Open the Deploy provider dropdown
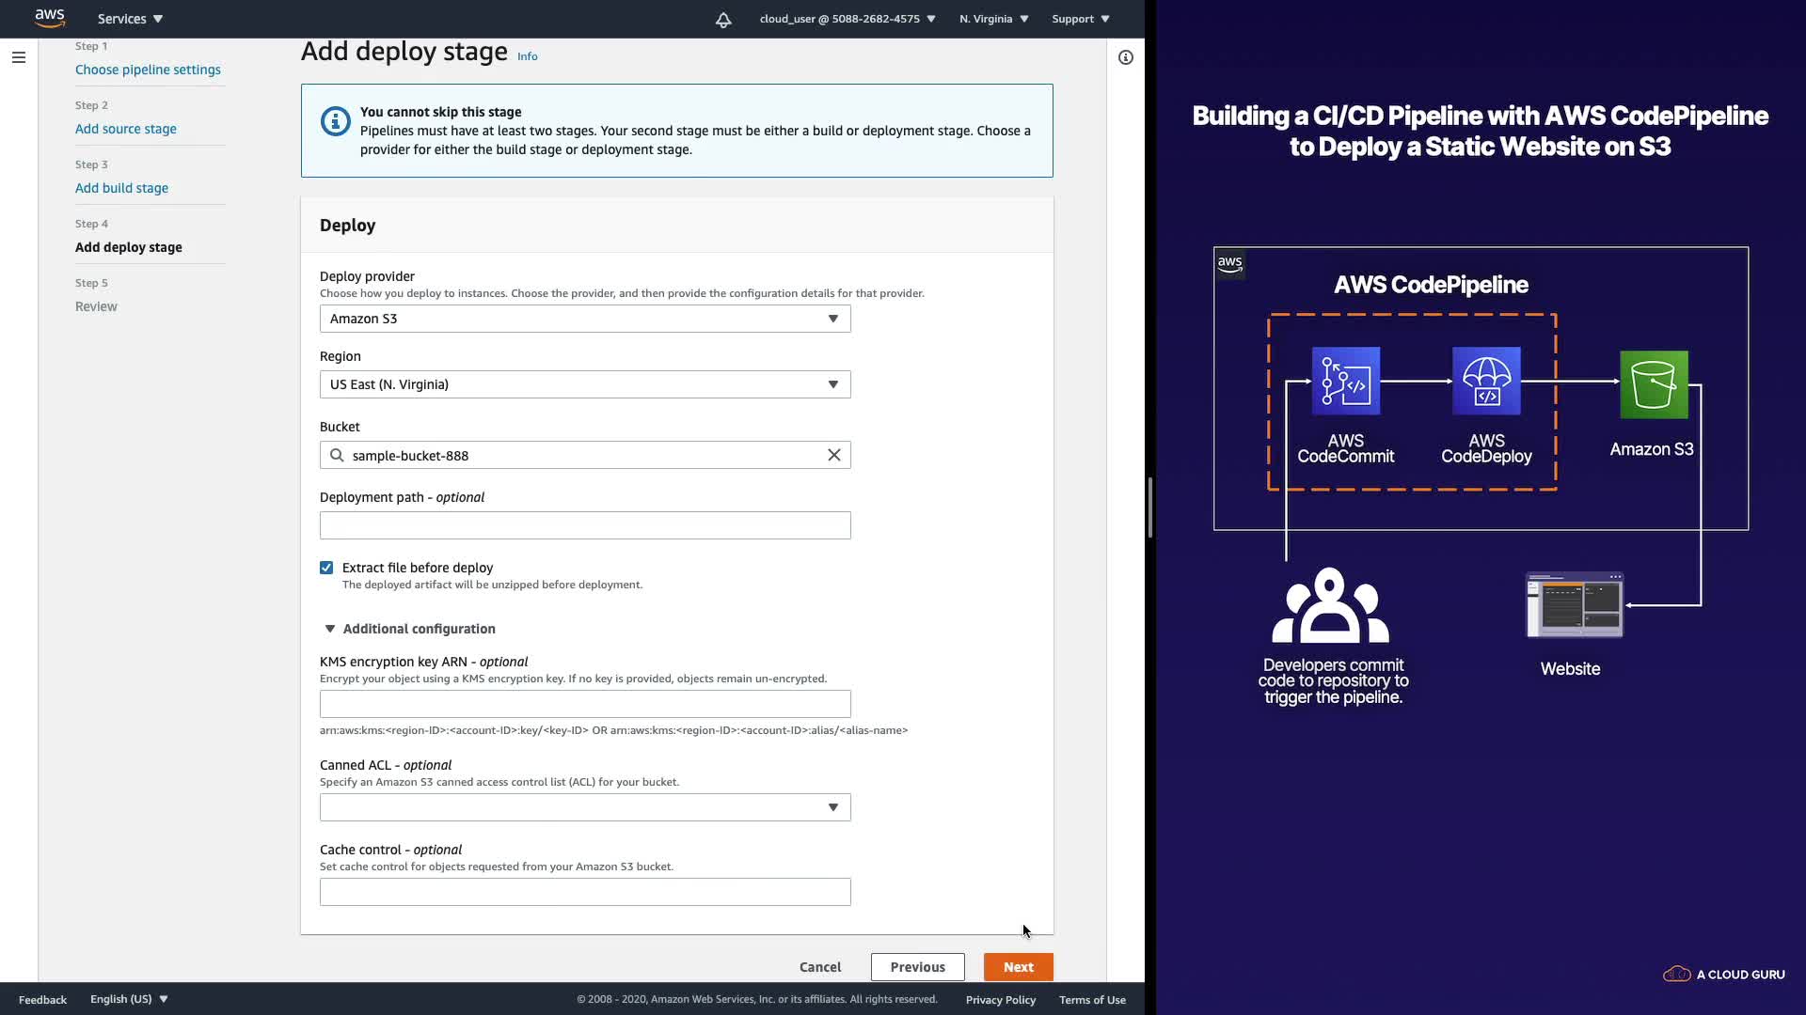Viewport: 1806px width, 1015px height. point(584,319)
